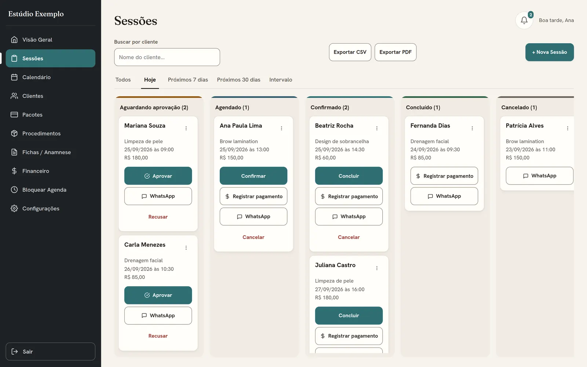Click Exportar PDF button
Image resolution: width=587 pixels, height=367 pixels.
[395, 52]
